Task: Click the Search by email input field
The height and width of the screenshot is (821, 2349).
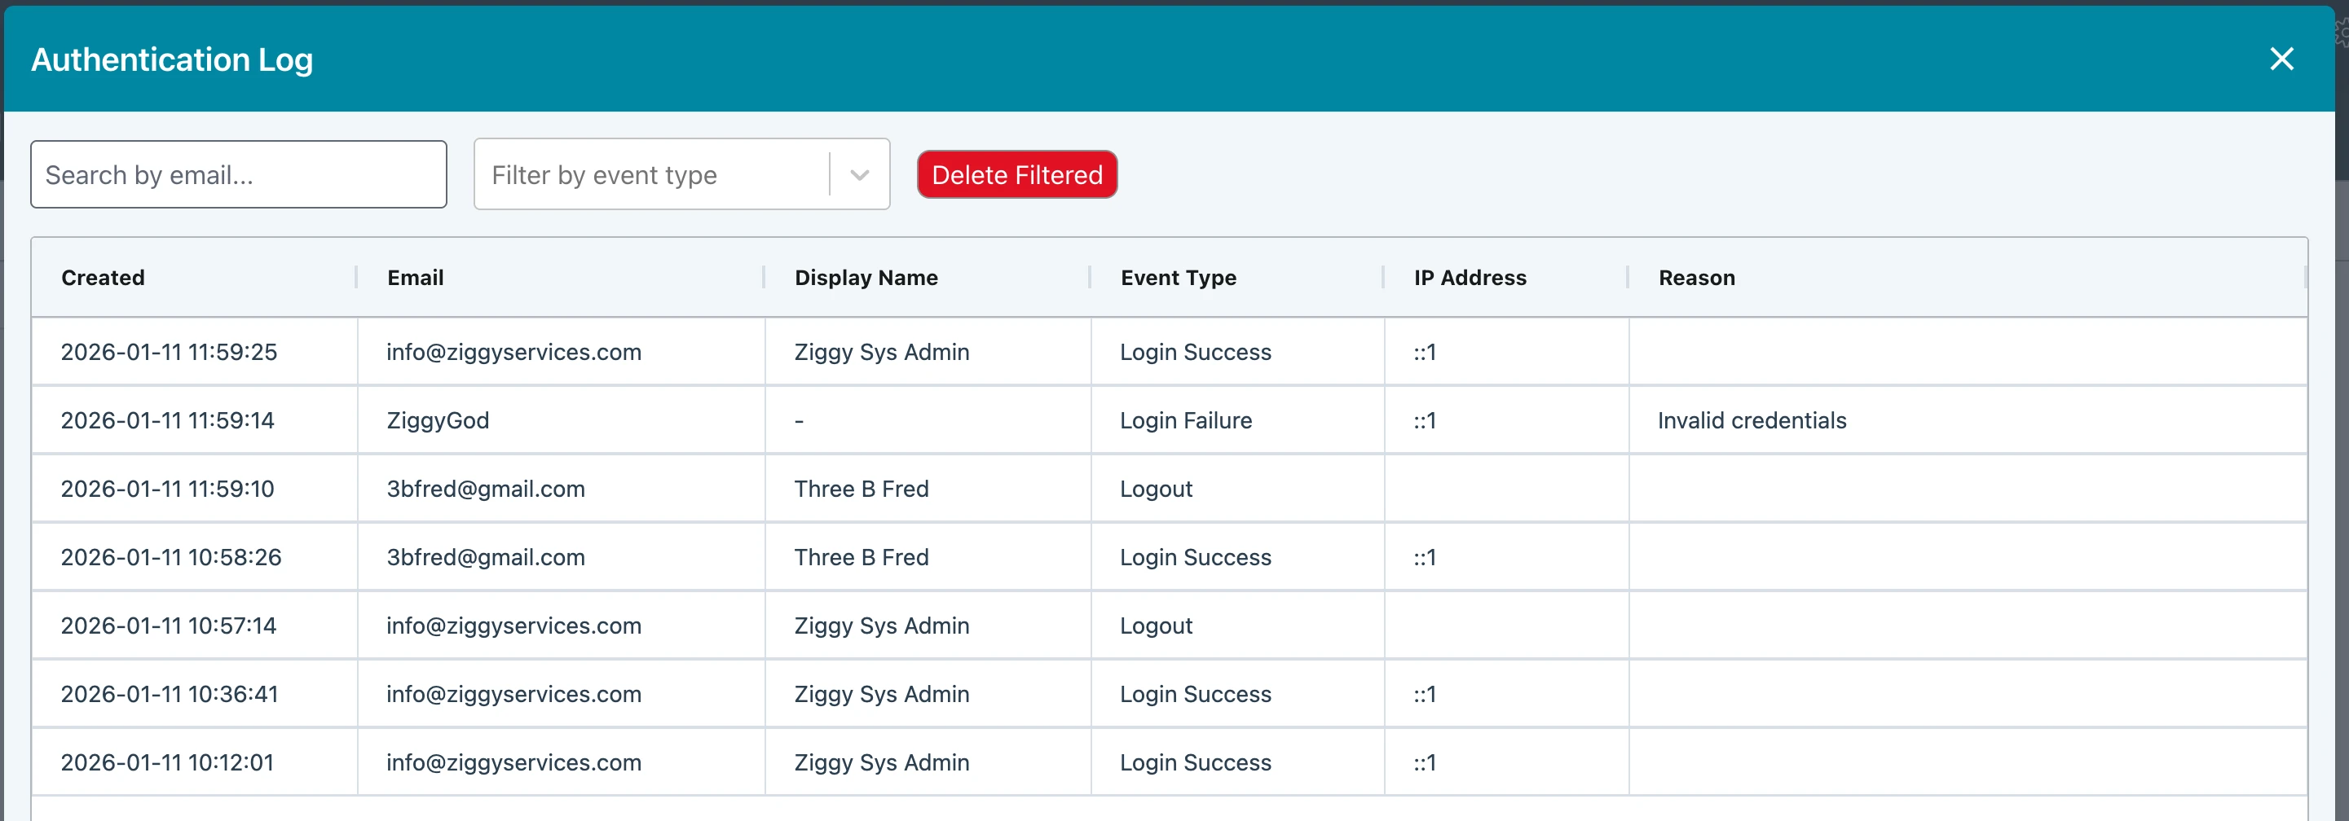Action: (238, 175)
